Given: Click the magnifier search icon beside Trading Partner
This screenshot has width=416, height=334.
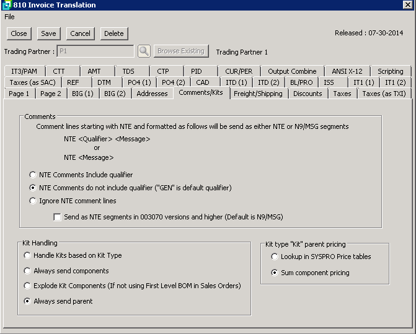Looking at the screenshot, I should 144,51.
